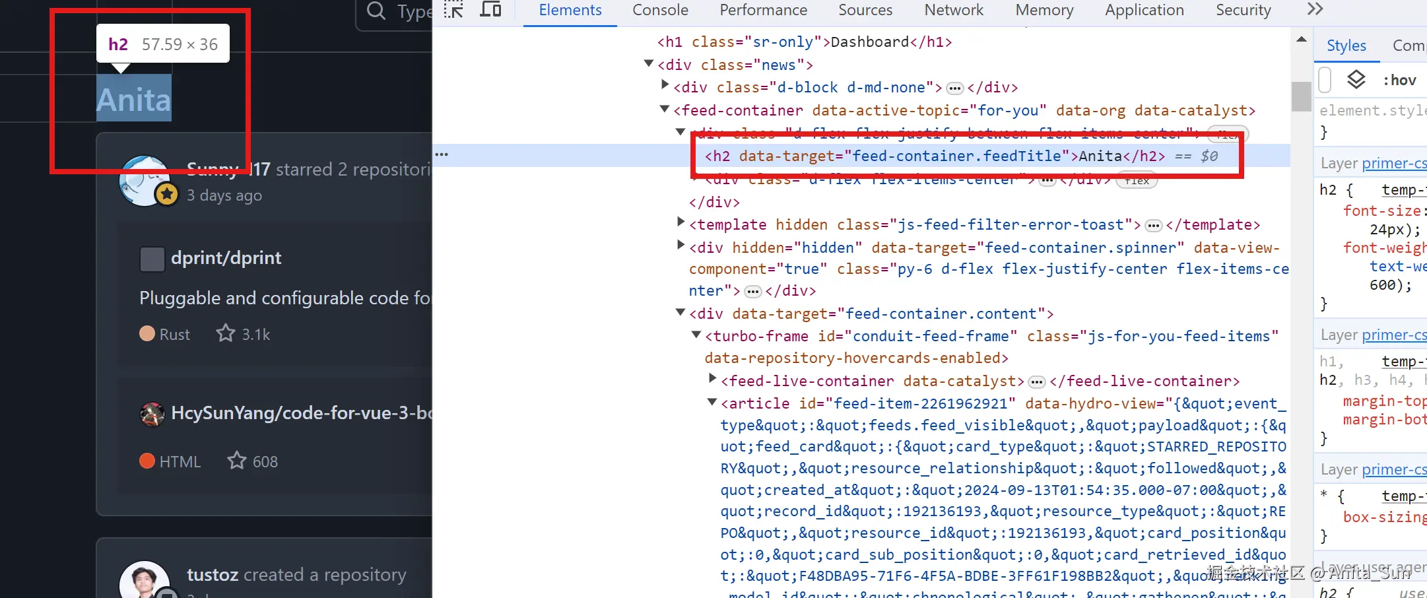Image resolution: width=1427 pixels, height=598 pixels.
Task: Activate the inspect element picker icon
Action: tap(453, 9)
